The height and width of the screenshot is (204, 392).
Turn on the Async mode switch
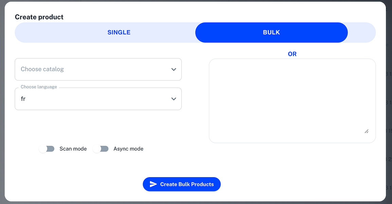point(101,149)
